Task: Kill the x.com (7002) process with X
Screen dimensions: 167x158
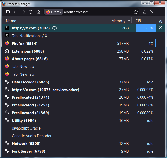Action: click(x=160, y=28)
